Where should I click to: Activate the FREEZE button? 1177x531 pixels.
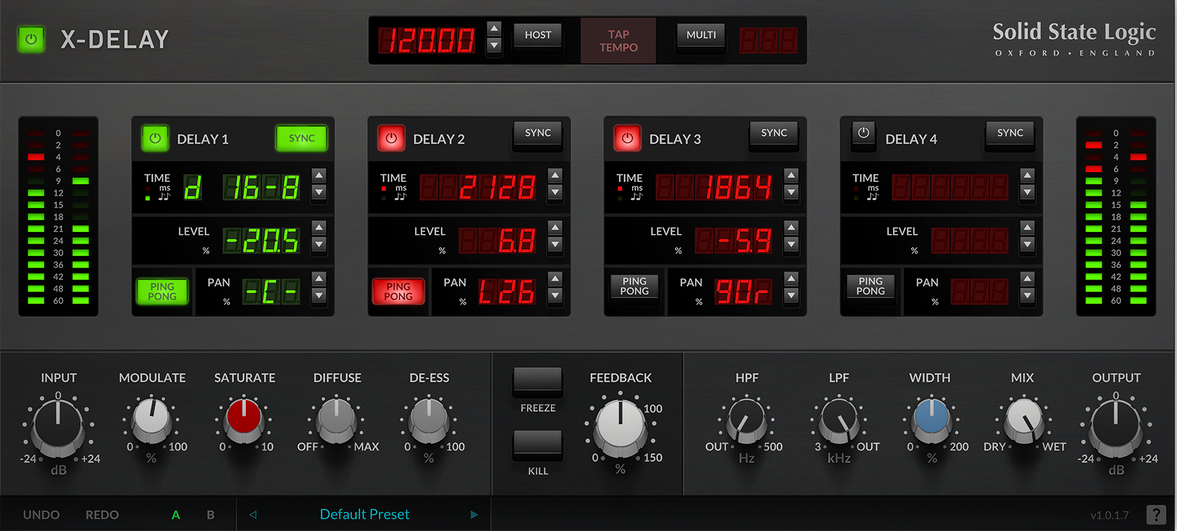click(538, 382)
